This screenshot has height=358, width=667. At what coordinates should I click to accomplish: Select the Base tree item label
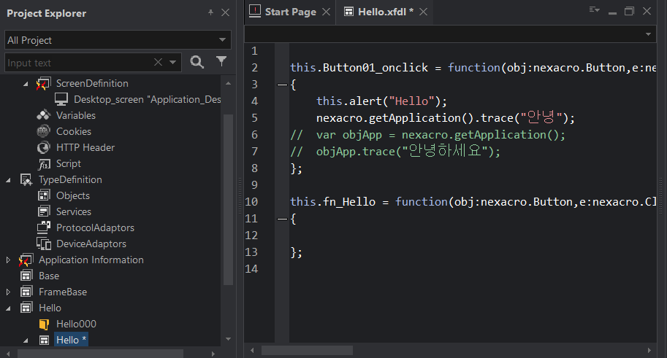[x=49, y=276]
